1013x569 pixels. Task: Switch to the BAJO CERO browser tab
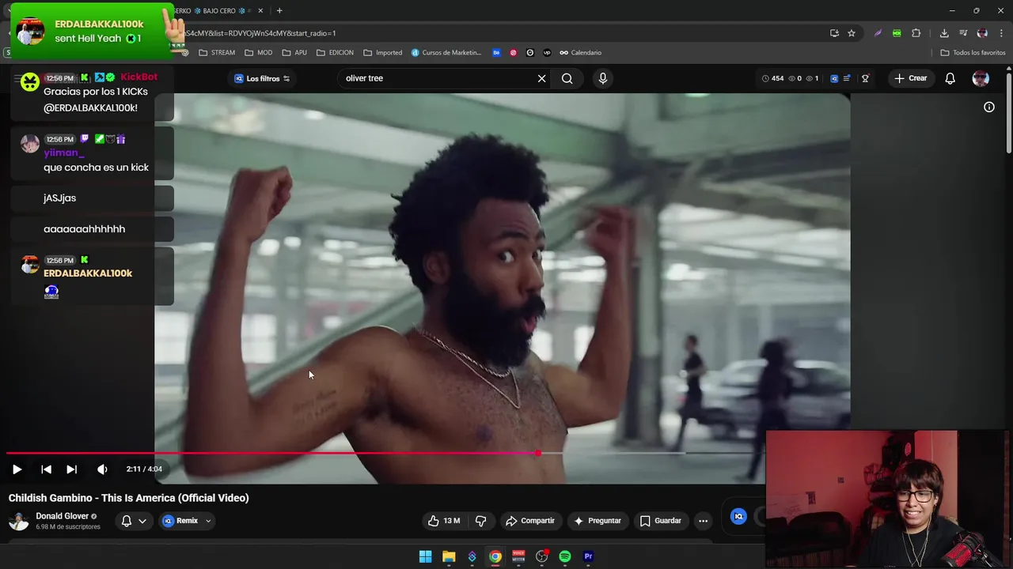220,10
